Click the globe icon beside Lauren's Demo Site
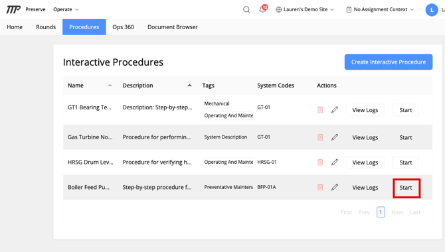Viewport: 445px width, 252px height. (x=279, y=10)
